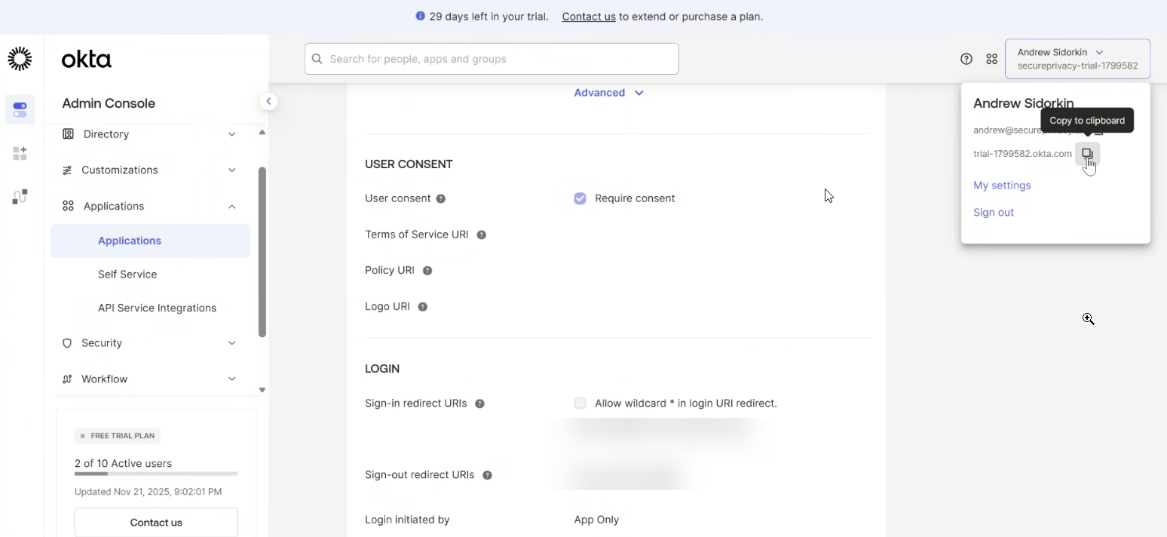The image size is (1167, 537).
Task: Open the workflow connector icon in the rail
Action: tap(20, 197)
